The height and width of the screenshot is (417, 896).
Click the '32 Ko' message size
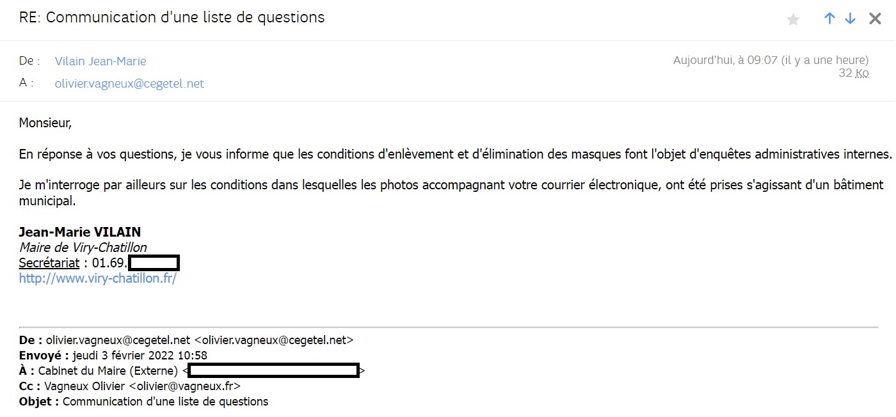853,74
